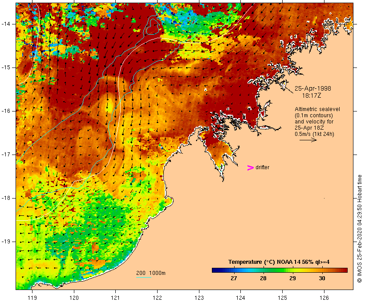Click the '(0.1m contours)' text
This screenshot has width=365, height=302.
point(314,115)
